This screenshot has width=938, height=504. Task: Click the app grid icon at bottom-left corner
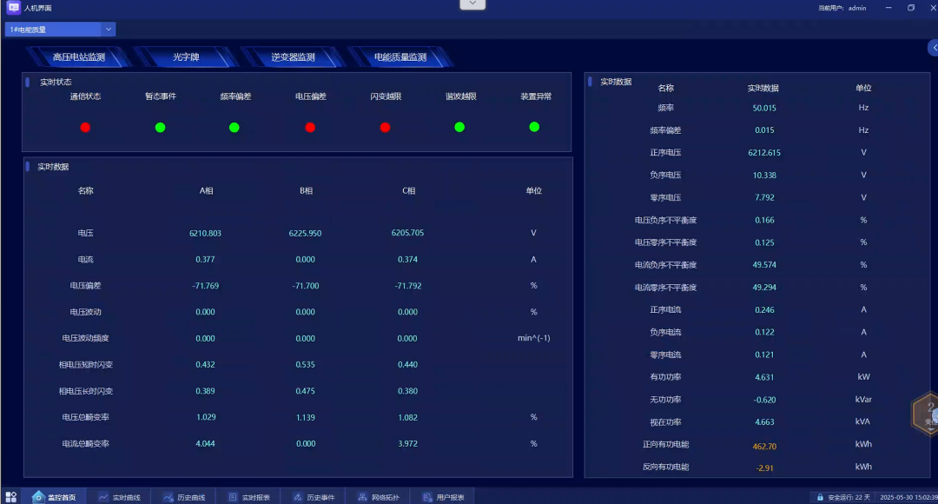pos(12,495)
